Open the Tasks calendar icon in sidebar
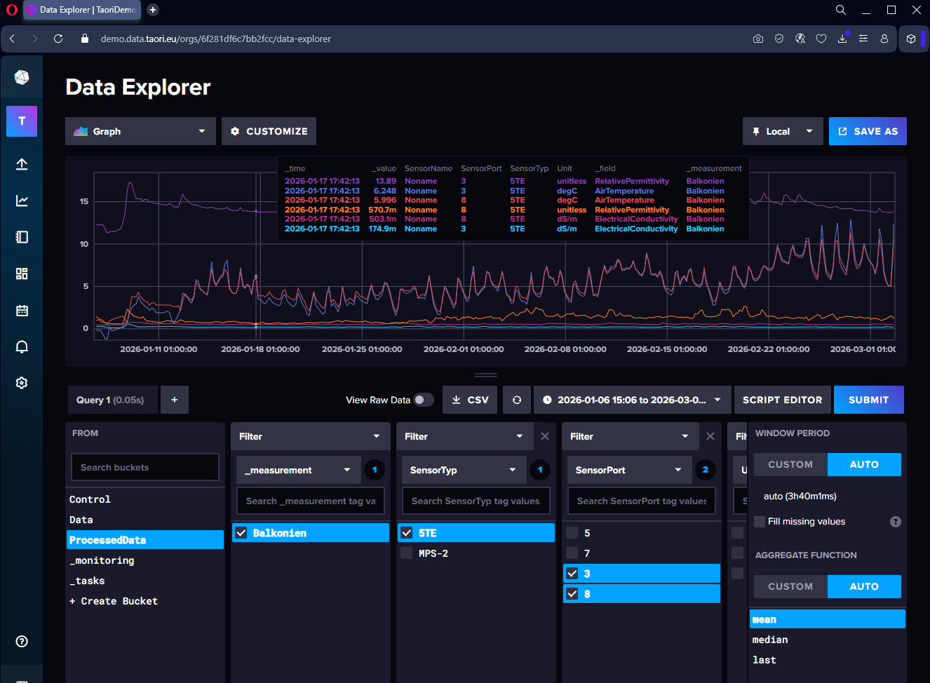 point(22,310)
